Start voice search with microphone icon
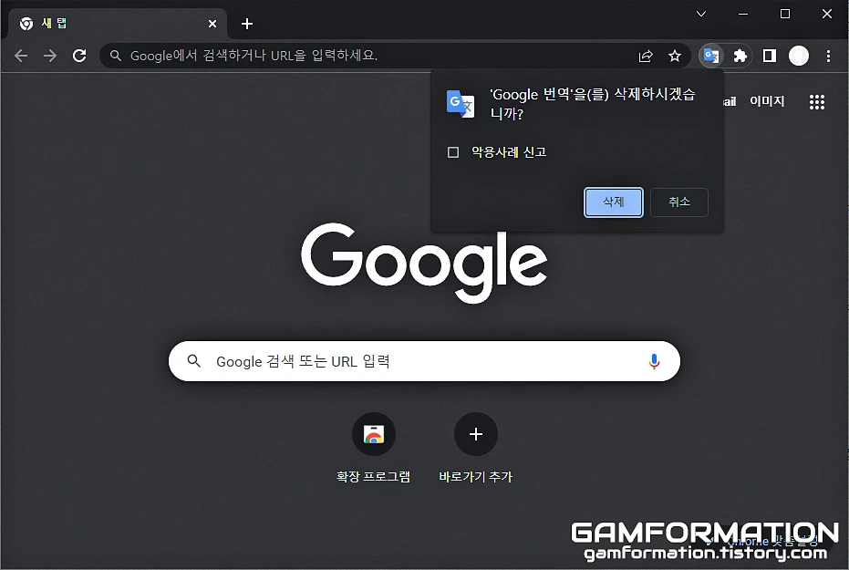 [654, 361]
